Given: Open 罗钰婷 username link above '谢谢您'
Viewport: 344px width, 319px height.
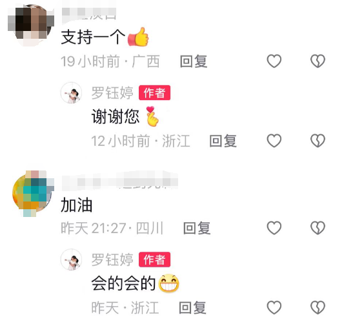Looking at the screenshot, I should 112,92.
